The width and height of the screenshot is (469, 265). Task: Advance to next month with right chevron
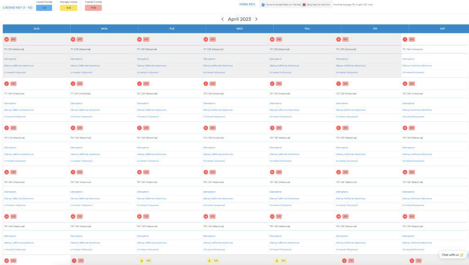[x=256, y=19]
